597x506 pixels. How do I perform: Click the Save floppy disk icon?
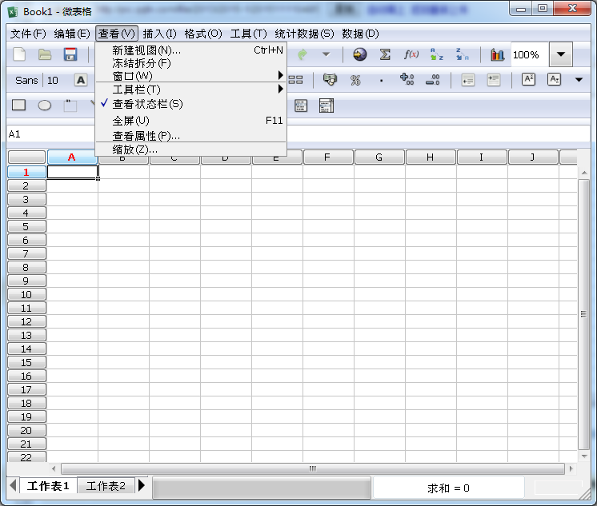pos(70,54)
